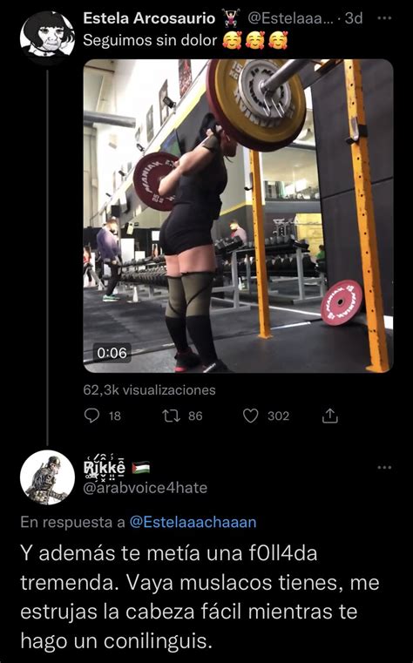Click the 3d timestamp on the tweet
413x663 pixels.
[x=354, y=18]
